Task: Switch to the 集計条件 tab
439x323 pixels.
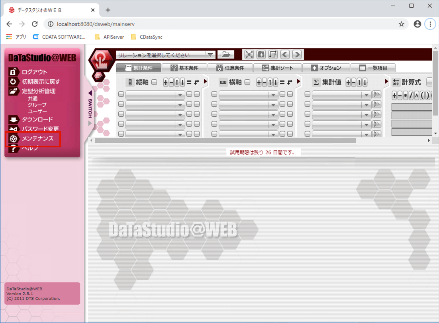Action: (x=139, y=68)
